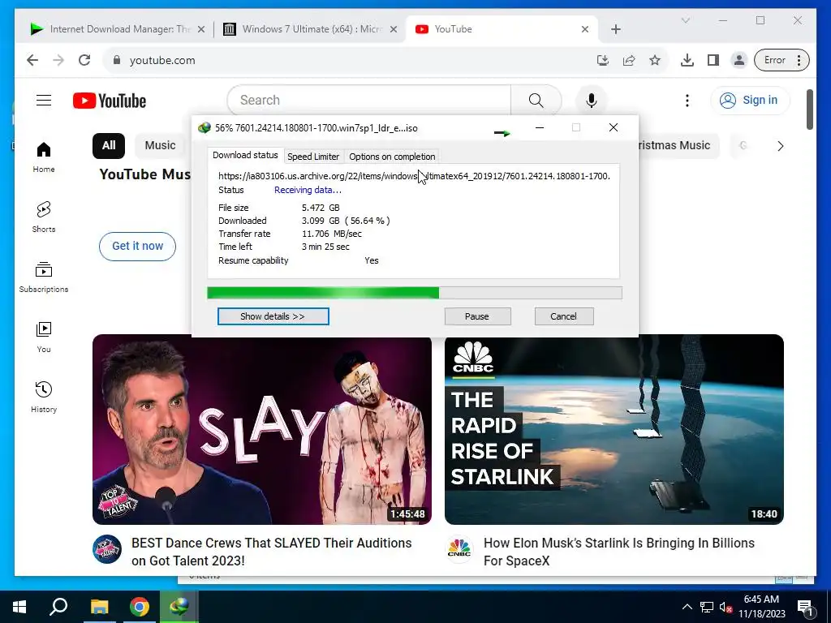Open Speed Limiter tab
831x623 pixels.
[x=313, y=157]
